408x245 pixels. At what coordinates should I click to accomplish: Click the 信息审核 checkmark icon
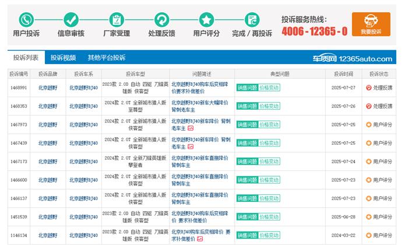click(71, 20)
